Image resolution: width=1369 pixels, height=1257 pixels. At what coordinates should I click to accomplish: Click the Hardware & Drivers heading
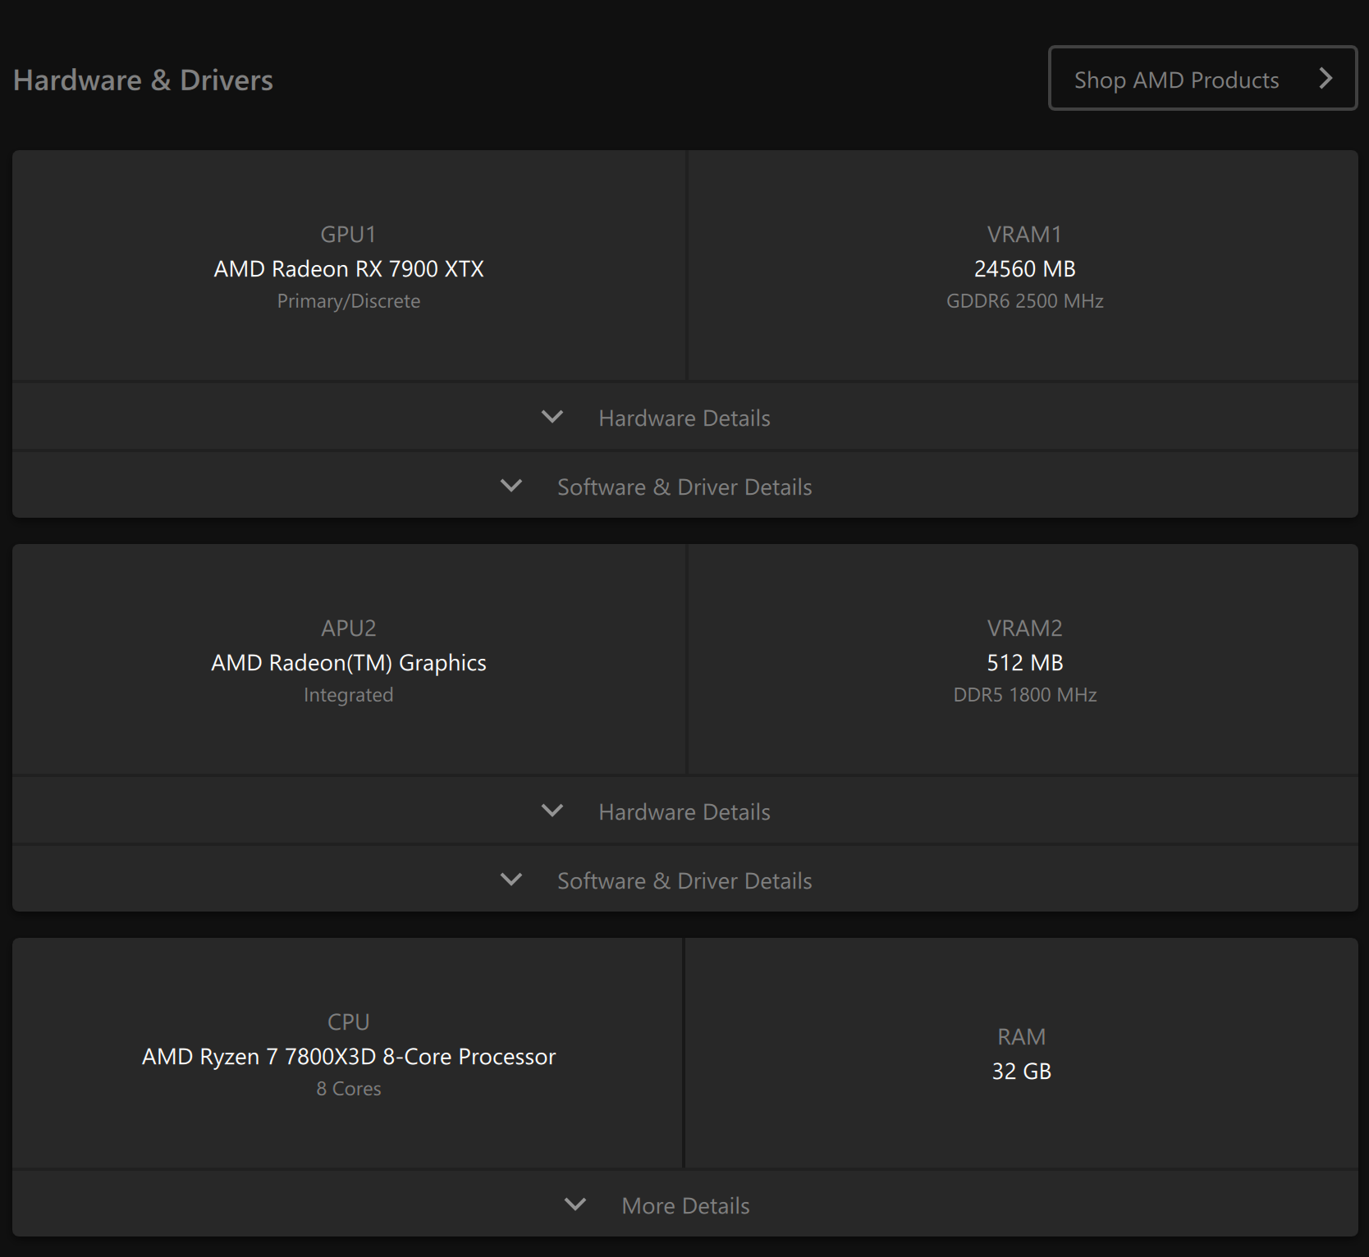tap(143, 80)
